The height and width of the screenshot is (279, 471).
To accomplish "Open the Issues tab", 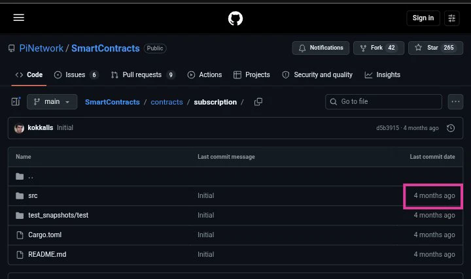I will click(x=76, y=74).
